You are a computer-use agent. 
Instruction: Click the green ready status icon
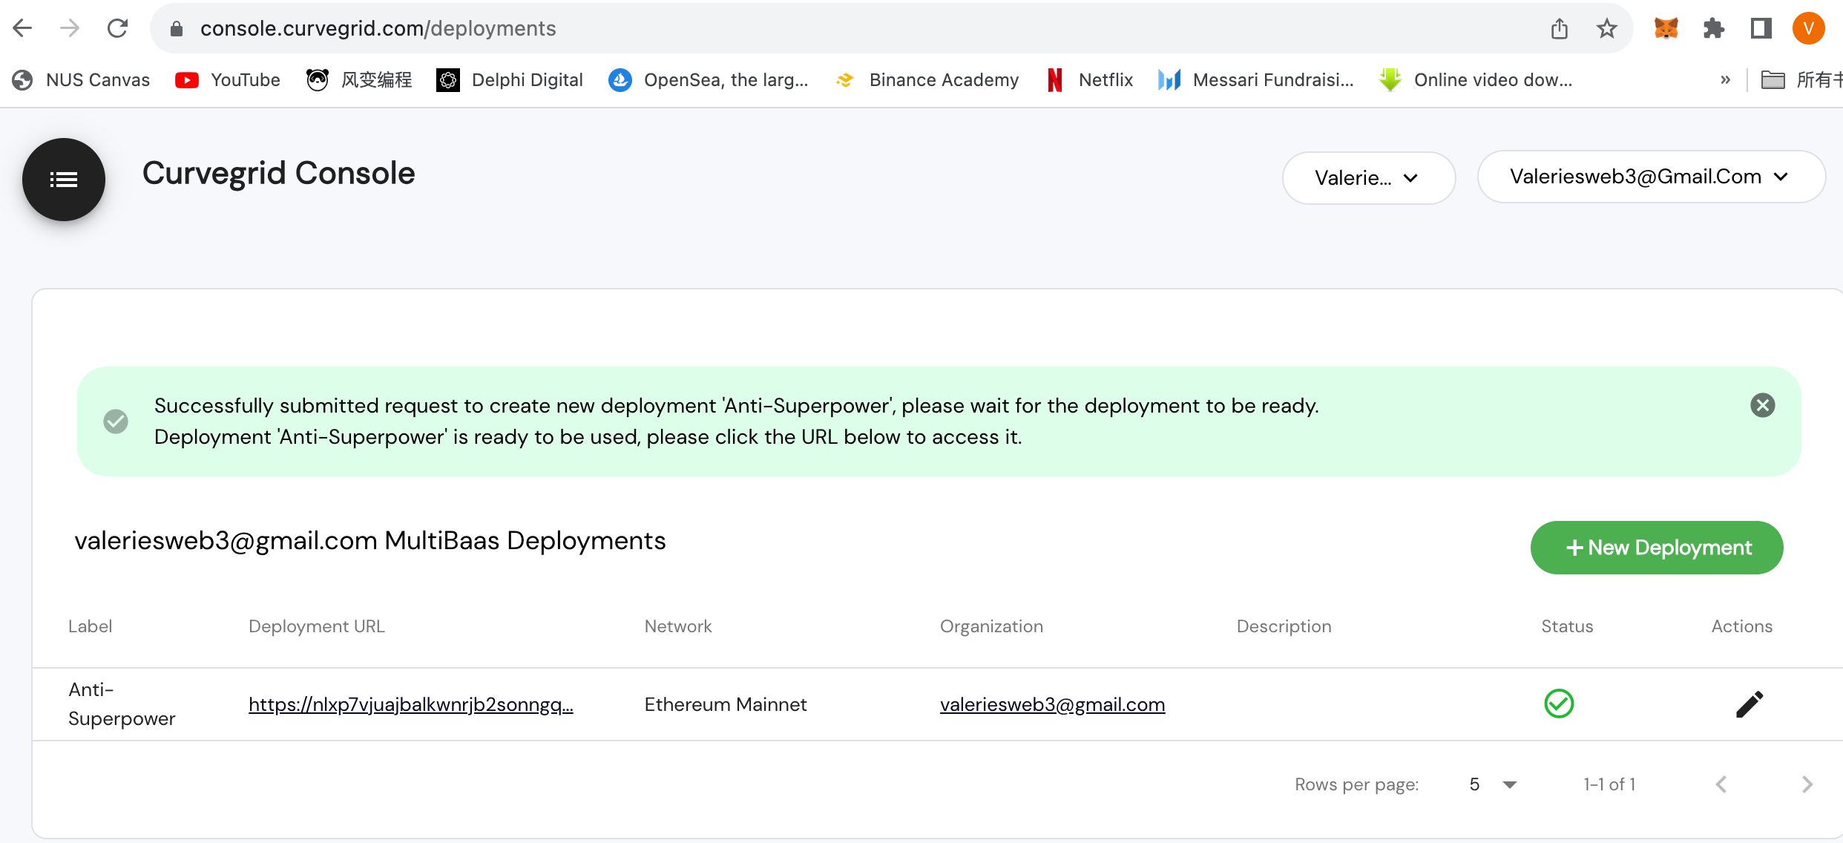[x=1558, y=703]
